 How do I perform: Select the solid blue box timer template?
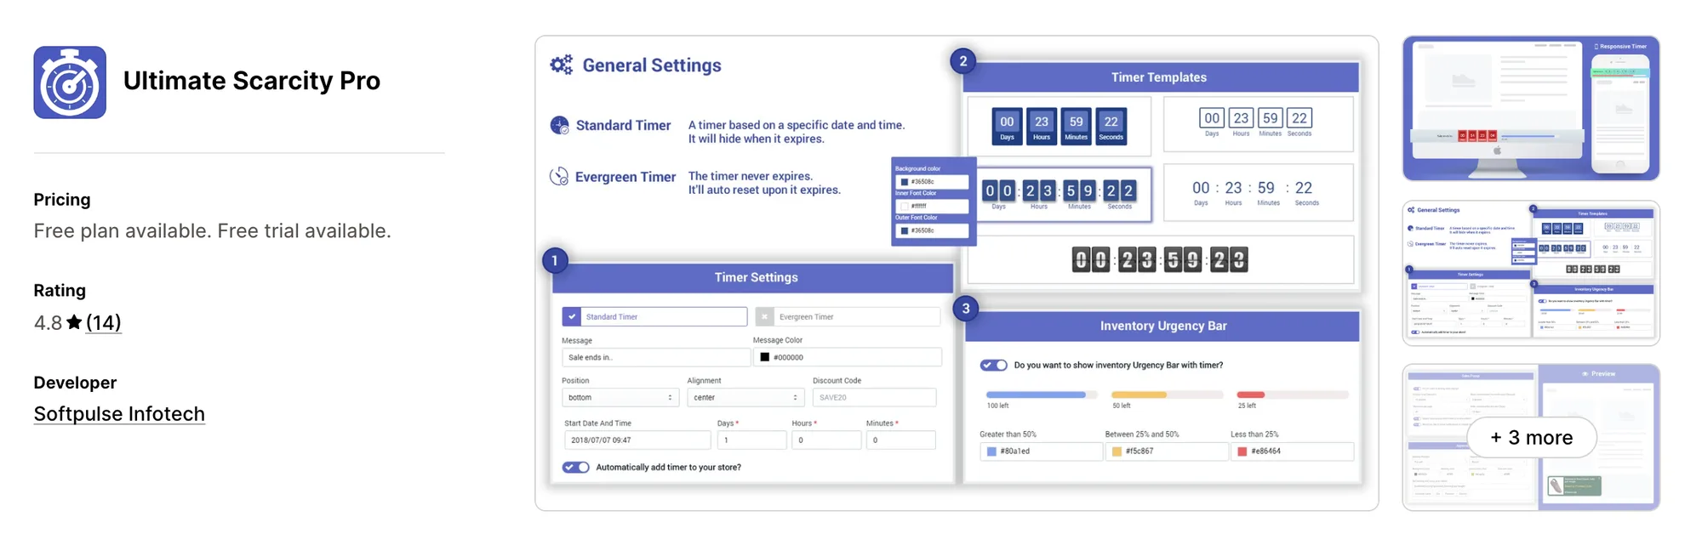(x=1059, y=126)
